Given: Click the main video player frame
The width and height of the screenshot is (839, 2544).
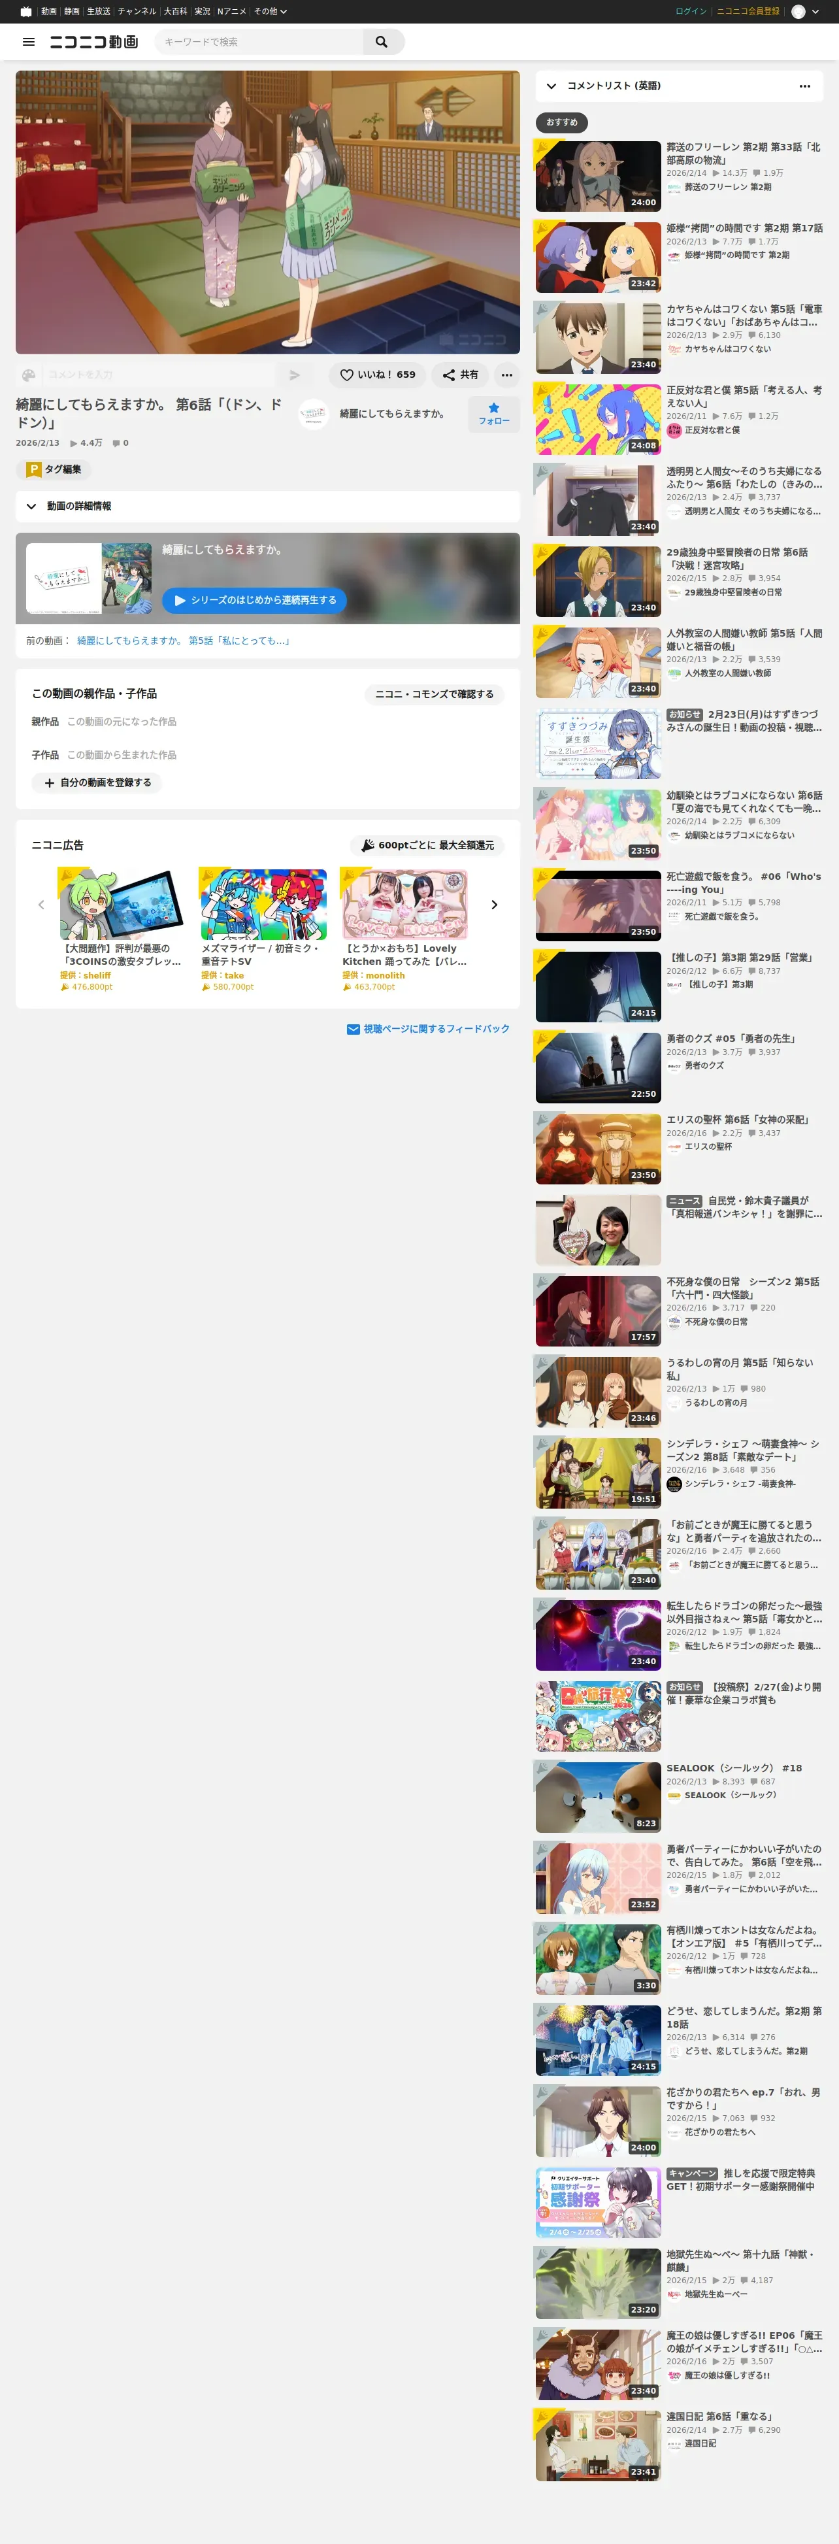Looking at the screenshot, I should point(267,212).
